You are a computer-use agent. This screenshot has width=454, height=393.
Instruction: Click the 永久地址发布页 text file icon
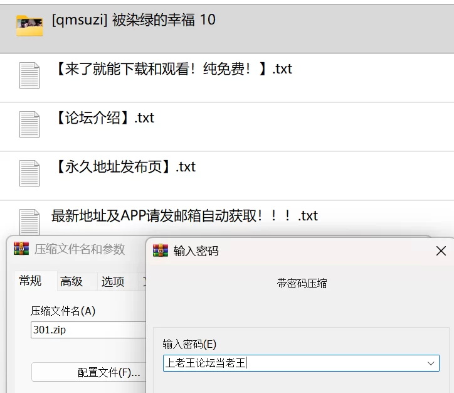coord(29,173)
